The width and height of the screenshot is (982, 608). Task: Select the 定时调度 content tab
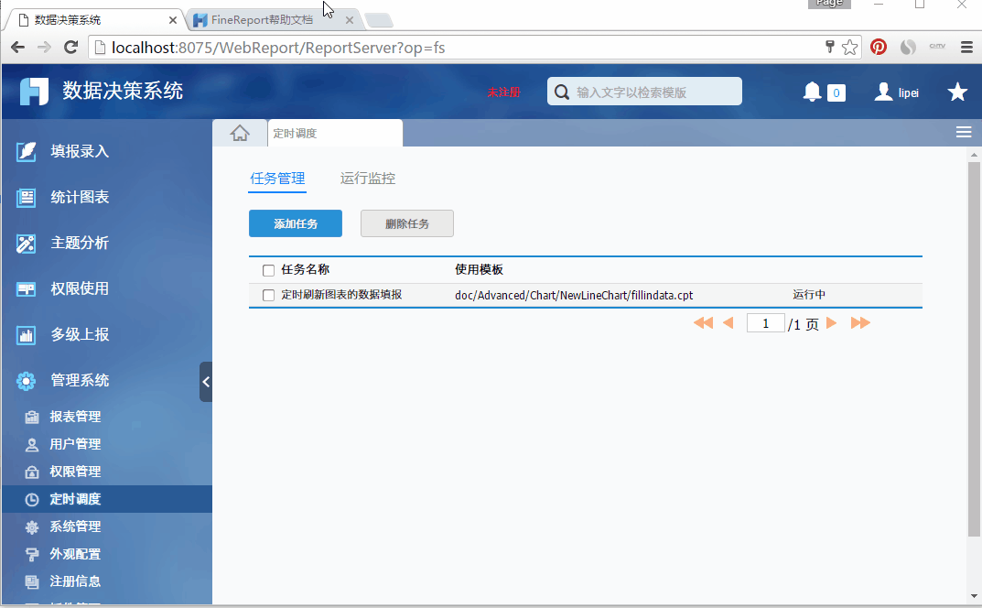pos(335,133)
